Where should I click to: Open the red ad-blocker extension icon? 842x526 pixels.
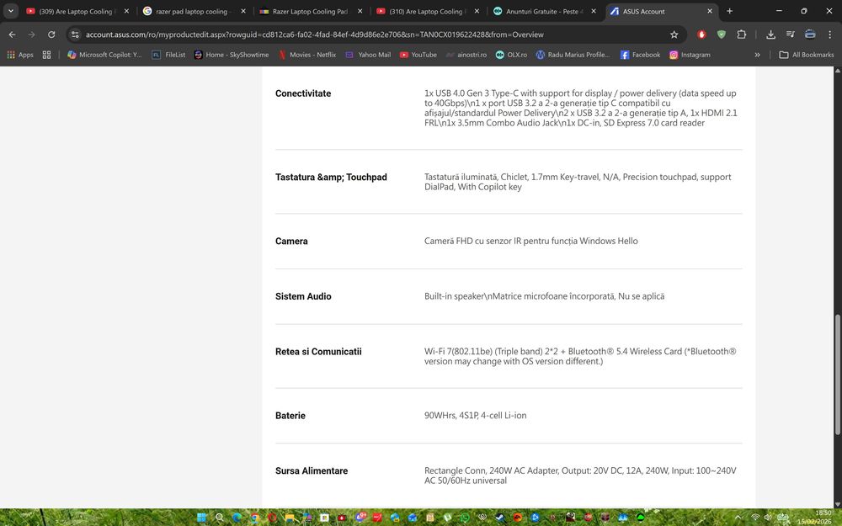[701, 35]
